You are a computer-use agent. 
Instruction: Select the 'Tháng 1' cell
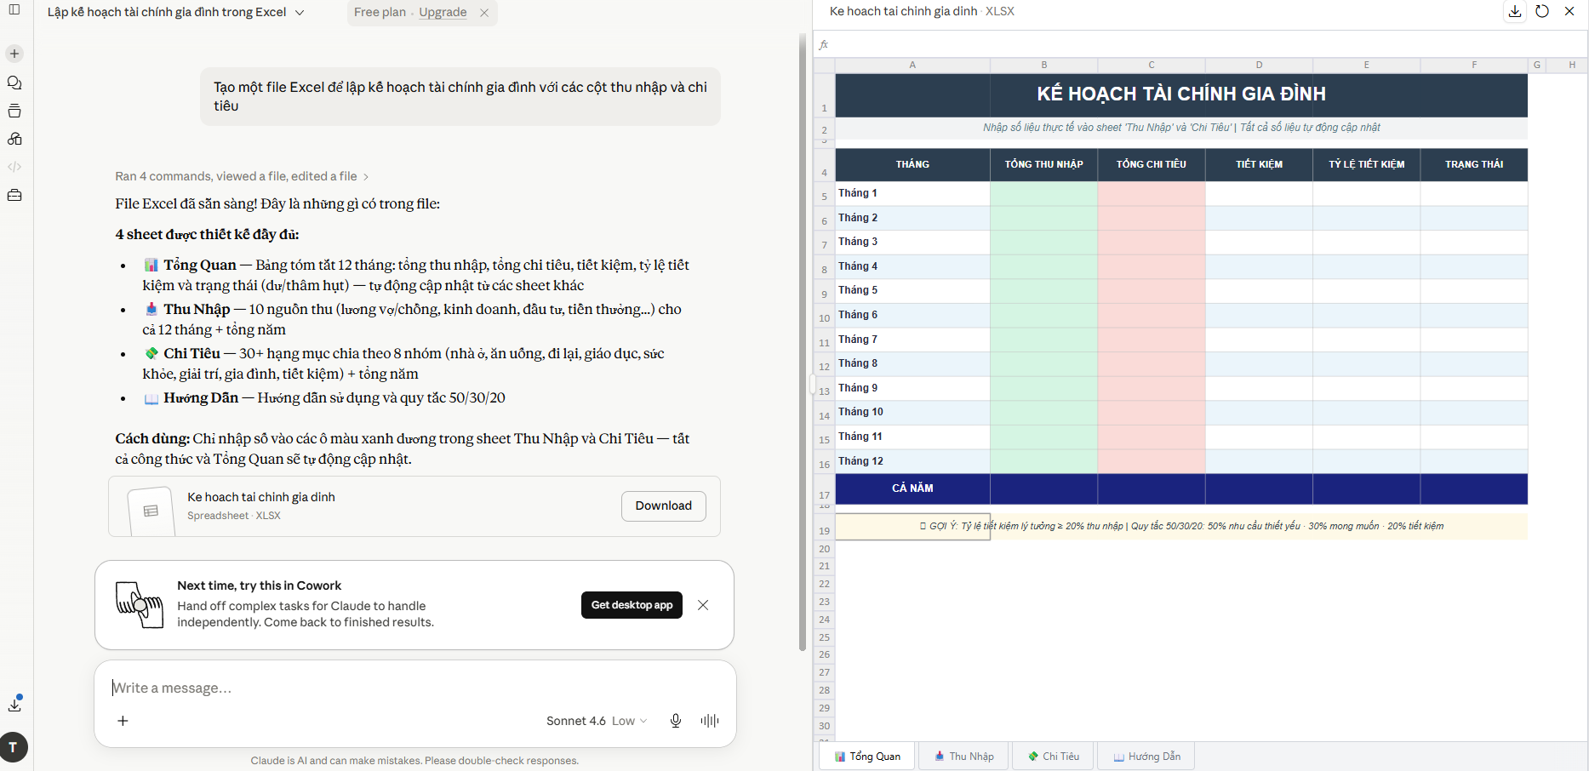(x=912, y=193)
